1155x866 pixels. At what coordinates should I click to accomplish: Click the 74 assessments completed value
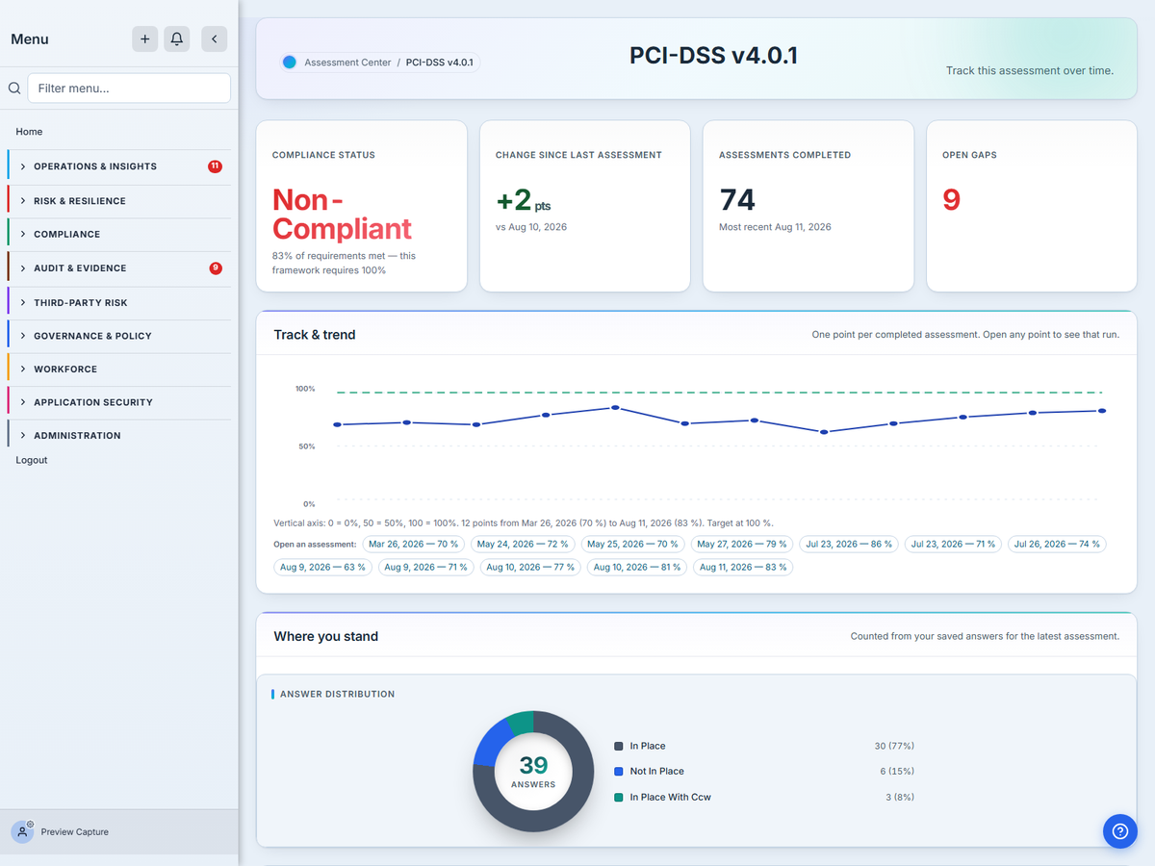click(737, 200)
